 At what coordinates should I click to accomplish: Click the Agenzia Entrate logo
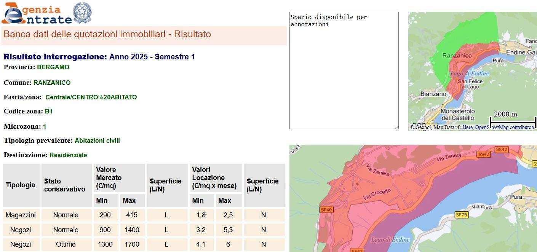(x=37, y=14)
